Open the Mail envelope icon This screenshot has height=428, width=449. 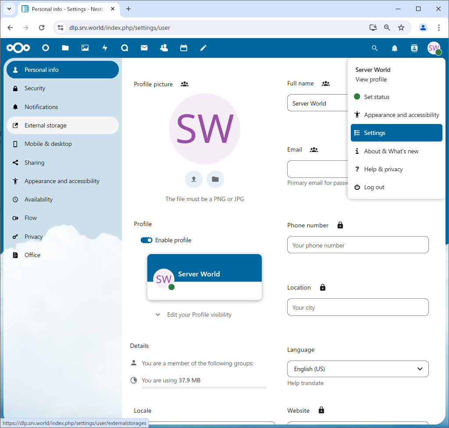click(x=144, y=48)
